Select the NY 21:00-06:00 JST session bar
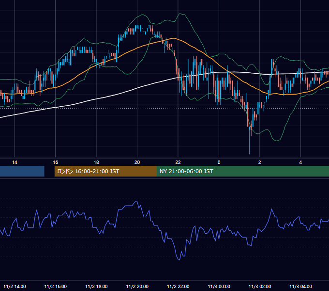The width and height of the screenshot is (329, 291). (x=243, y=171)
